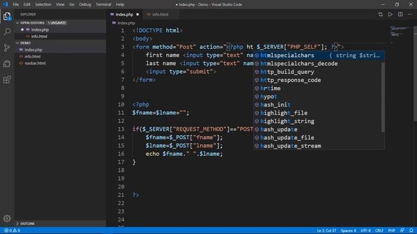Switch to the index.php editor tab
This screenshot has width=417, height=234.
(x=124, y=14)
